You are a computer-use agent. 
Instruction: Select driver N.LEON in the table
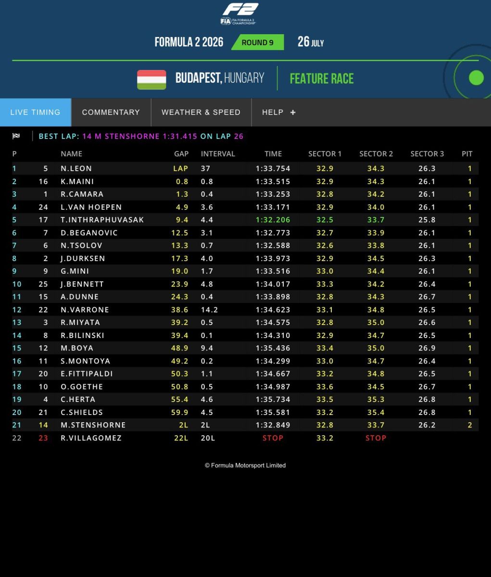tap(76, 168)
